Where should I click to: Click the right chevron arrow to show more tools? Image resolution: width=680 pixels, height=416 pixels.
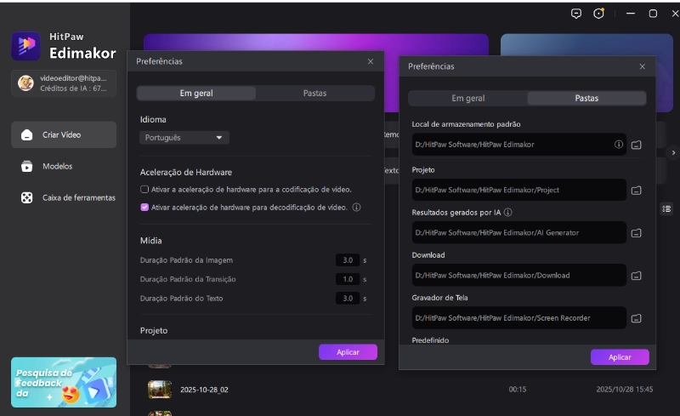coord(672,153)
